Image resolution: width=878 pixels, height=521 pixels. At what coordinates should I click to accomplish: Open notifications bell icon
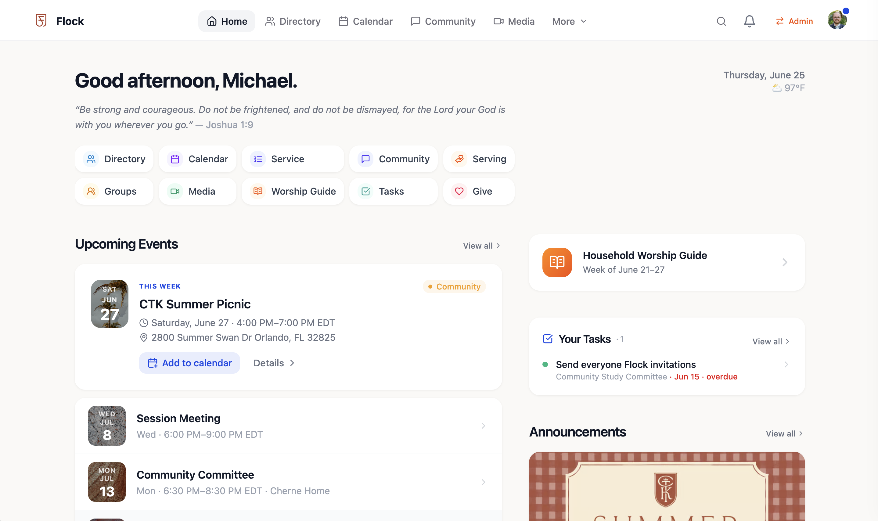coord(749,21)
